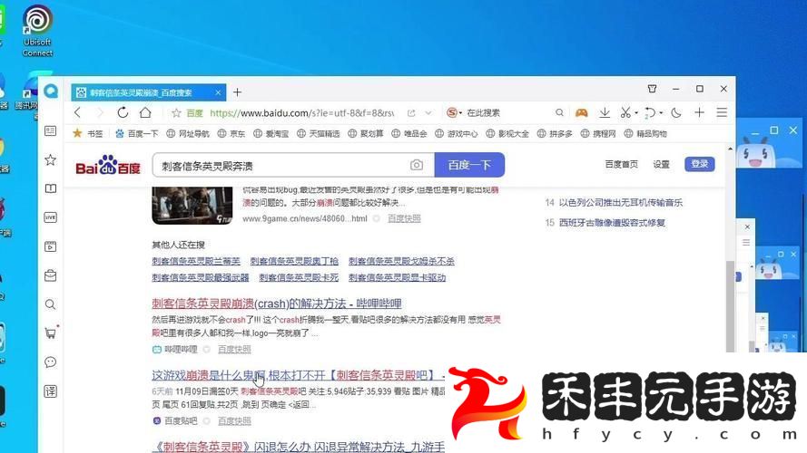Open the 唯品会 bookmark
This screenshot has width=807, height=453.
(409, 133)
